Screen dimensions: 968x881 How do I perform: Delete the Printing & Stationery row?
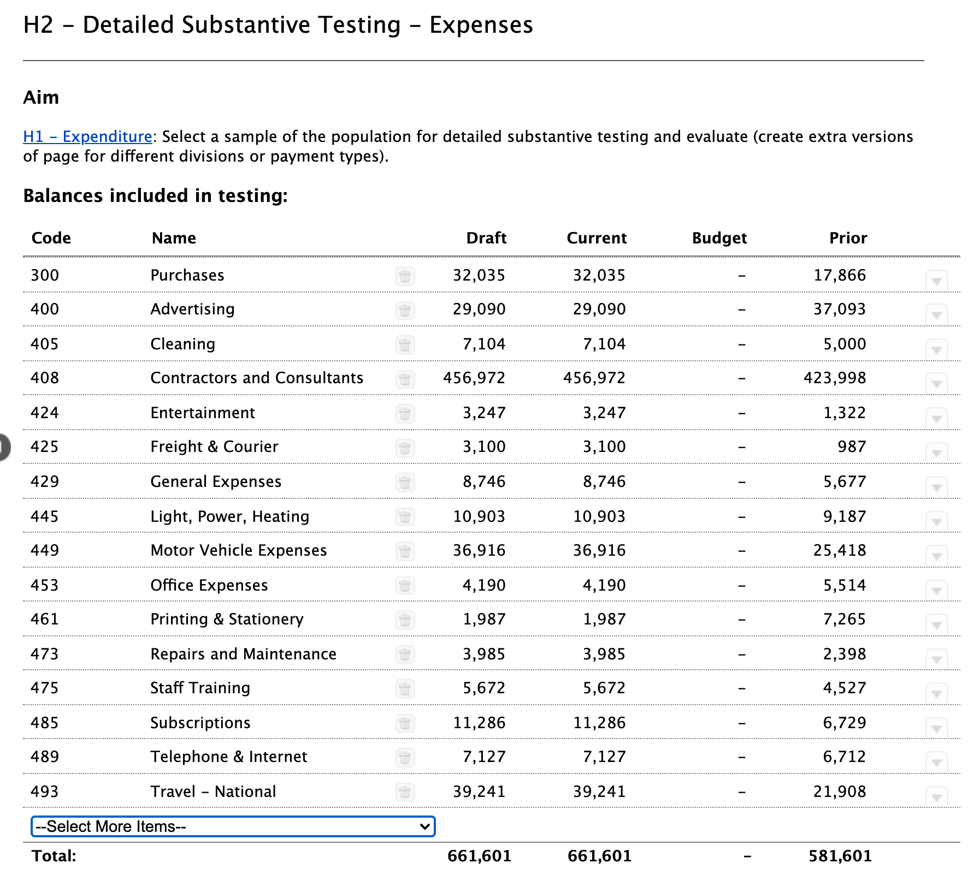[404, 621]
